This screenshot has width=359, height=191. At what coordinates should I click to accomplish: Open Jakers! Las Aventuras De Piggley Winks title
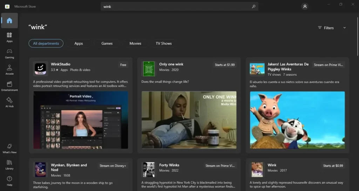(x=288, y=67)
